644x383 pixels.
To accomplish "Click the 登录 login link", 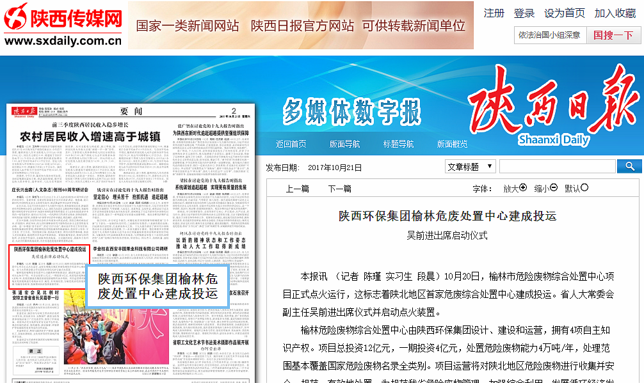I will pyautogui.click(x=524, y=13).
